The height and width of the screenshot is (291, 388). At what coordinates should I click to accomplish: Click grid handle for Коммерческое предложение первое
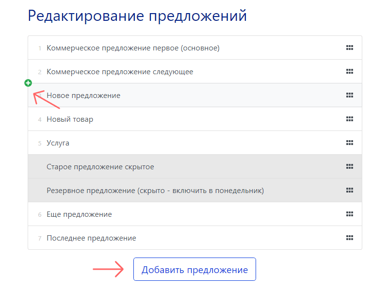(349, 48)
